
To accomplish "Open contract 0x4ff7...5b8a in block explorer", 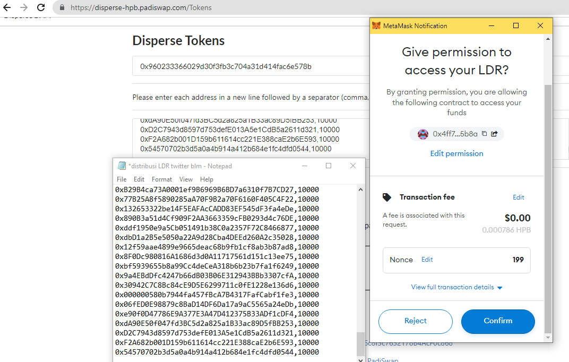I will pos(494,133).
